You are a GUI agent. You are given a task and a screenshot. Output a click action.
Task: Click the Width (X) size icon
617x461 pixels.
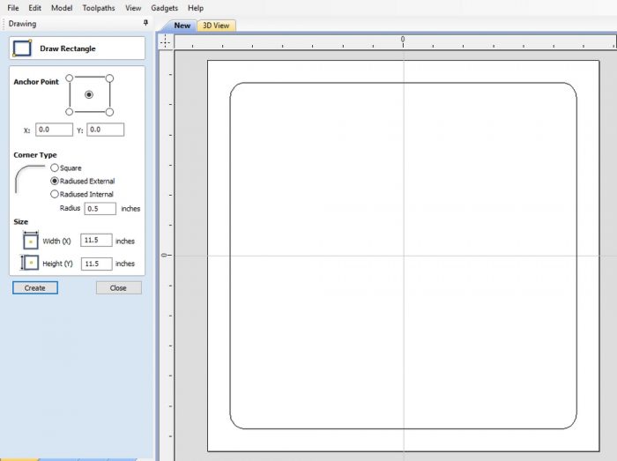(30, 240)
